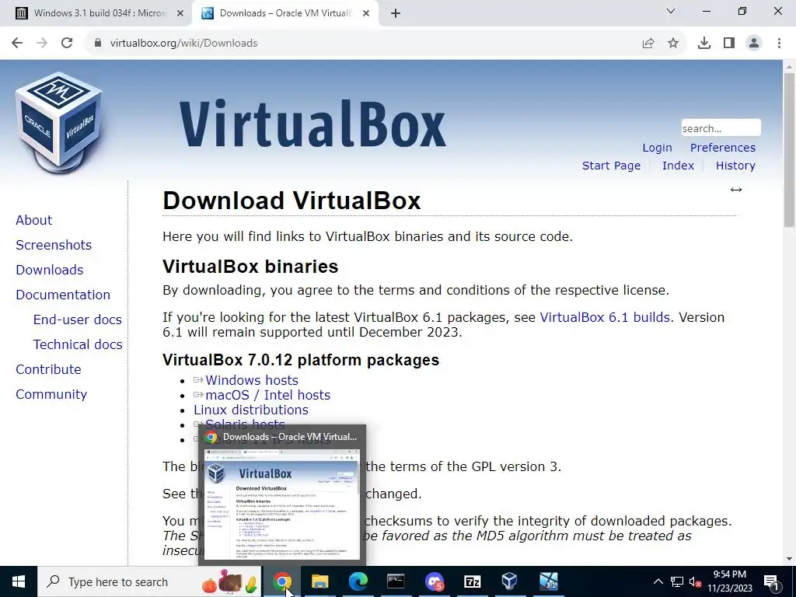796x597 pixels.
Task: Click the scrollbar down arrow
Action: click(790, 559)
